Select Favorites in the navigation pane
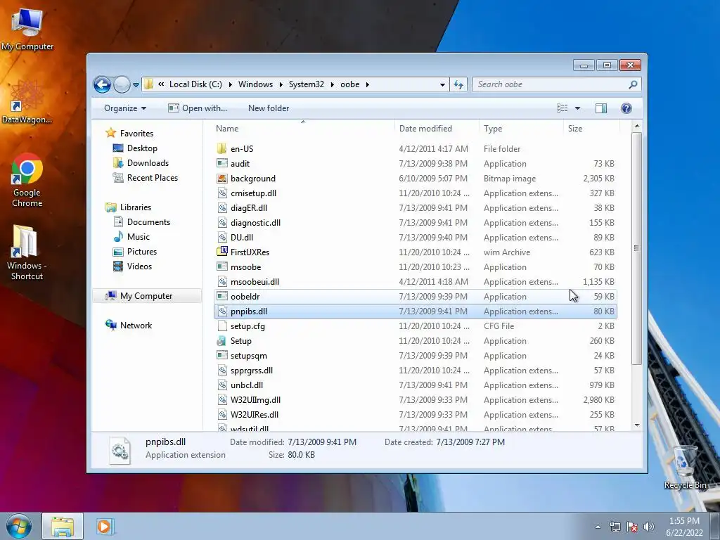720x540 pixels. [136, 134]
